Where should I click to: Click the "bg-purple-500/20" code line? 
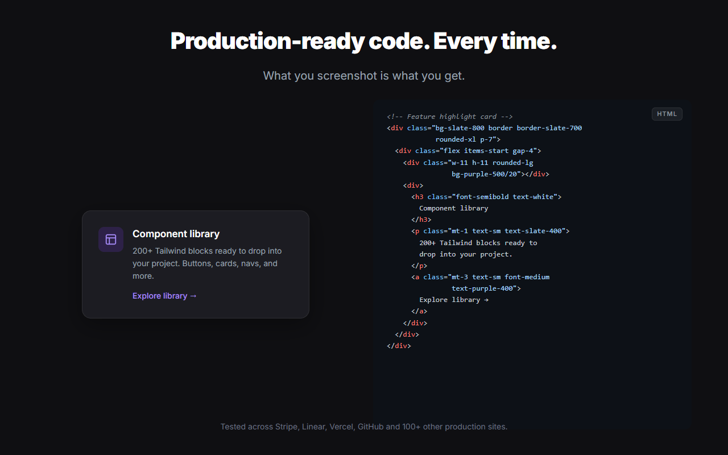tap(500, 174)
